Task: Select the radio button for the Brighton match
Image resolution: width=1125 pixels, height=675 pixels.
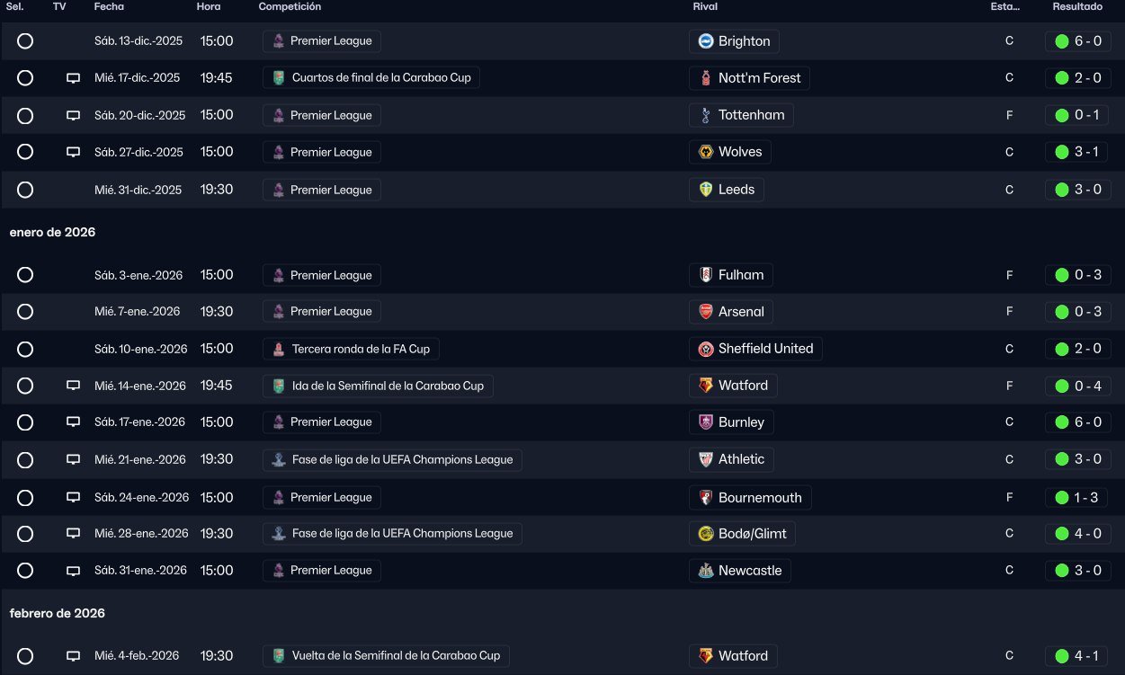Action: coord(25,41)
